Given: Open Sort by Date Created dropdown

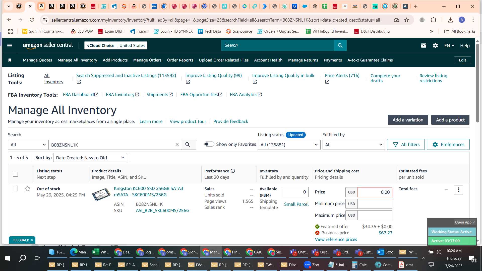Looking at the screenshot, I should coord(90,158).
